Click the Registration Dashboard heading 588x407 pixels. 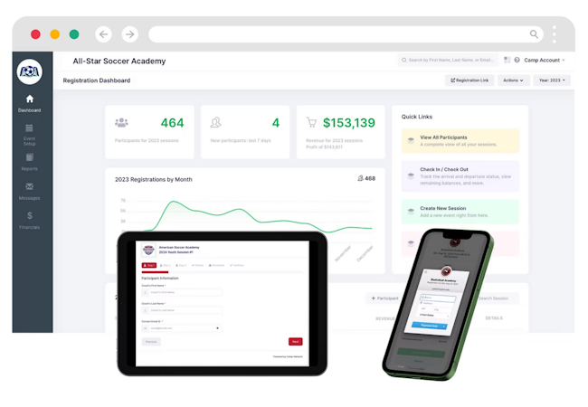pyautogui.click(x=97, y=80)
